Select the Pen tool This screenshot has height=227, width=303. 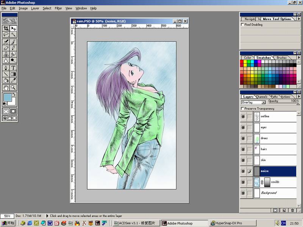[x=6, y=68]
